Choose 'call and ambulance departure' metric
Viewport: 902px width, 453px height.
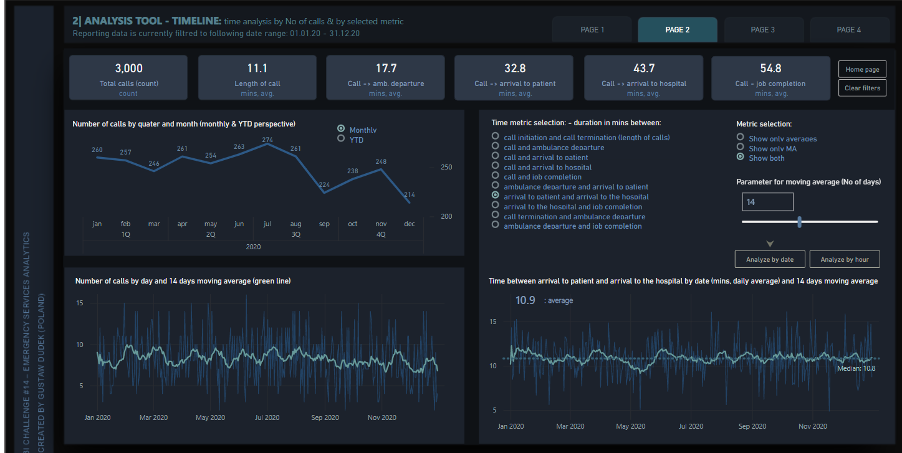496,146
